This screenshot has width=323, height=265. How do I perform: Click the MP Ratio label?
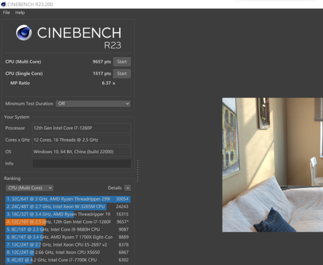tap(20, 83)
